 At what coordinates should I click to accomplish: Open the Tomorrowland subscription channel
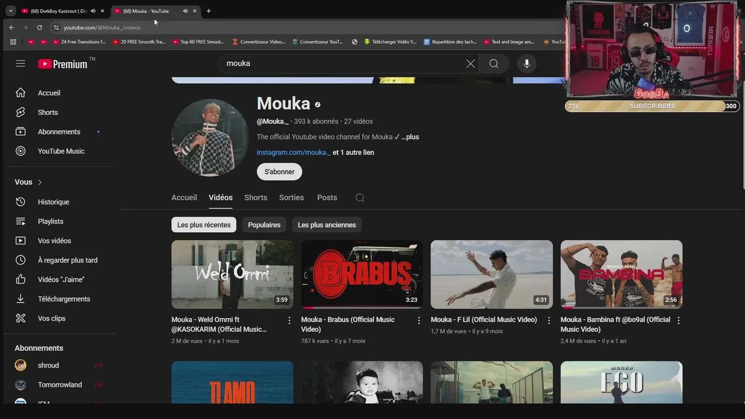(x=59, y=385)
